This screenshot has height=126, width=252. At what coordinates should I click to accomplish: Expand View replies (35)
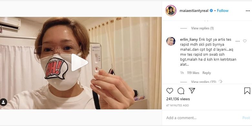click(x=204, y=82)
